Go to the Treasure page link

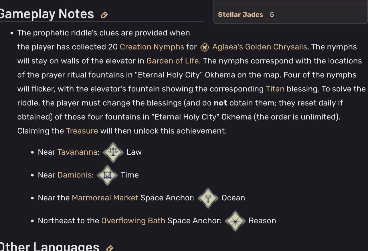82,131
